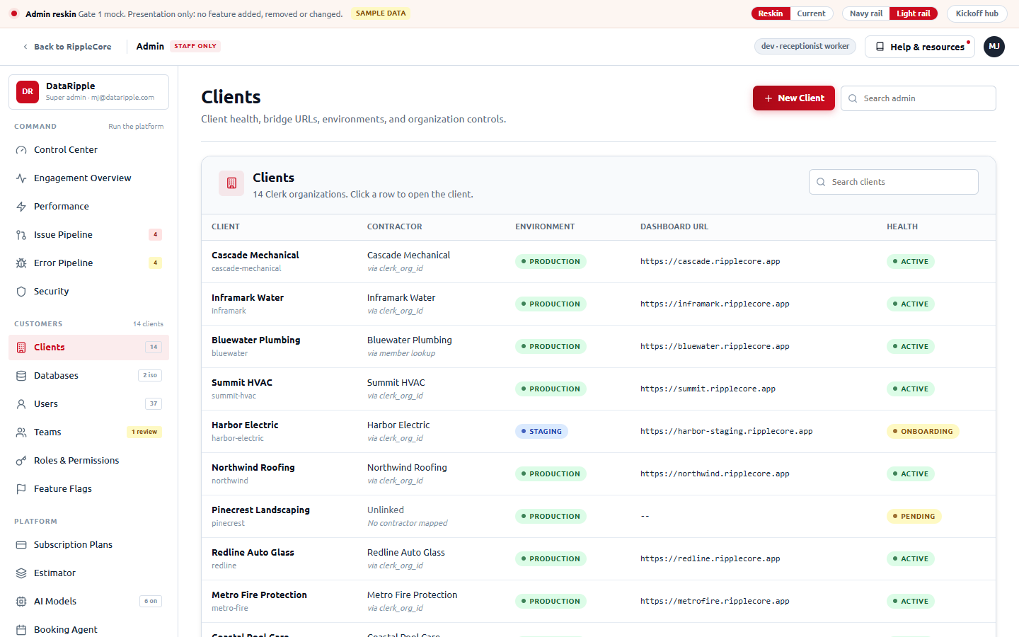The width and height of the screenshot is (1019, 637).
Task: Open Error Pipeline bug icon
Action: tap(21, 263)
